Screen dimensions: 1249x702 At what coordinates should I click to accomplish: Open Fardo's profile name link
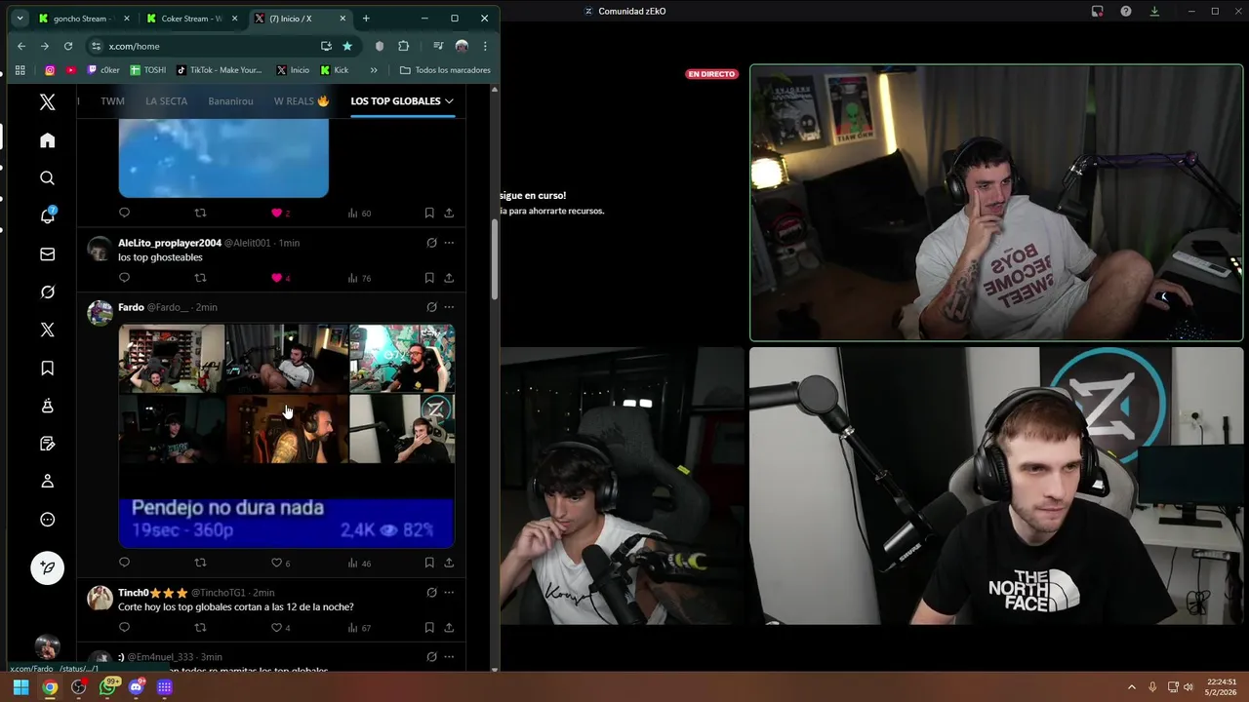tap(131, 307)
